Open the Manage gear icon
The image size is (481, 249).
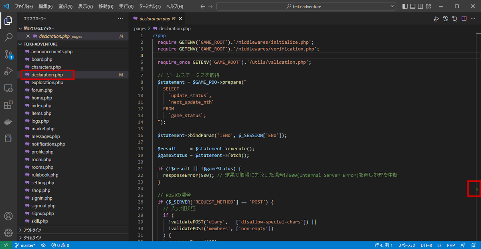point(8,233)
